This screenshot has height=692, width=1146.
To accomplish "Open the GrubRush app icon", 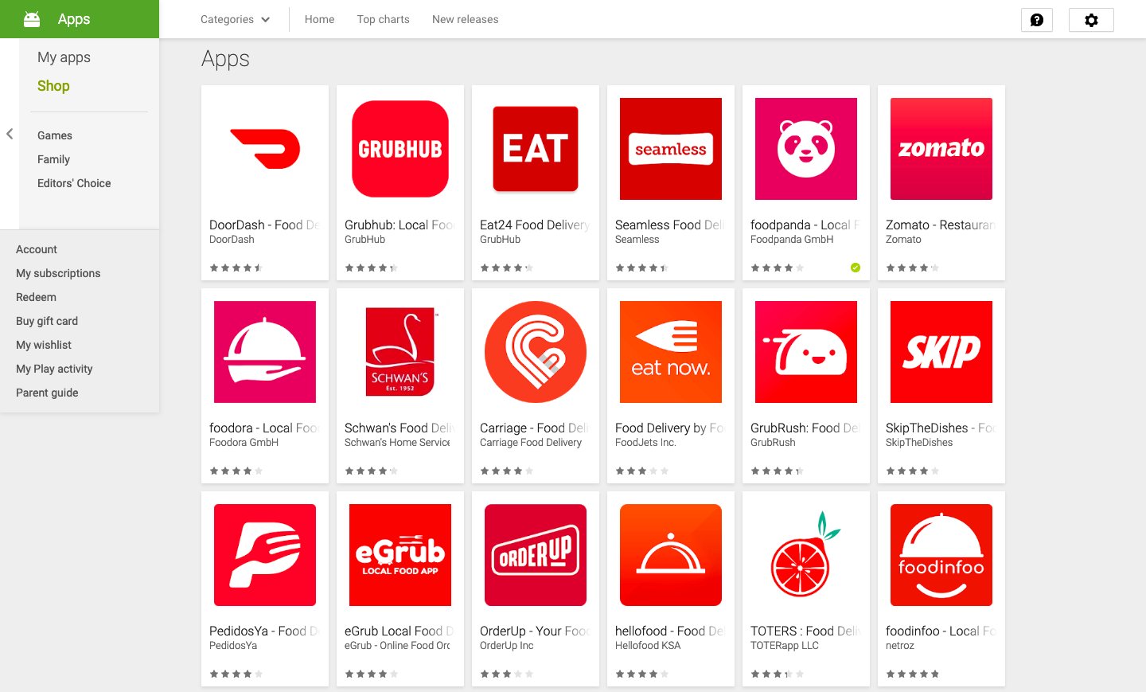I will pyautogui.click(x=806, y=352).
